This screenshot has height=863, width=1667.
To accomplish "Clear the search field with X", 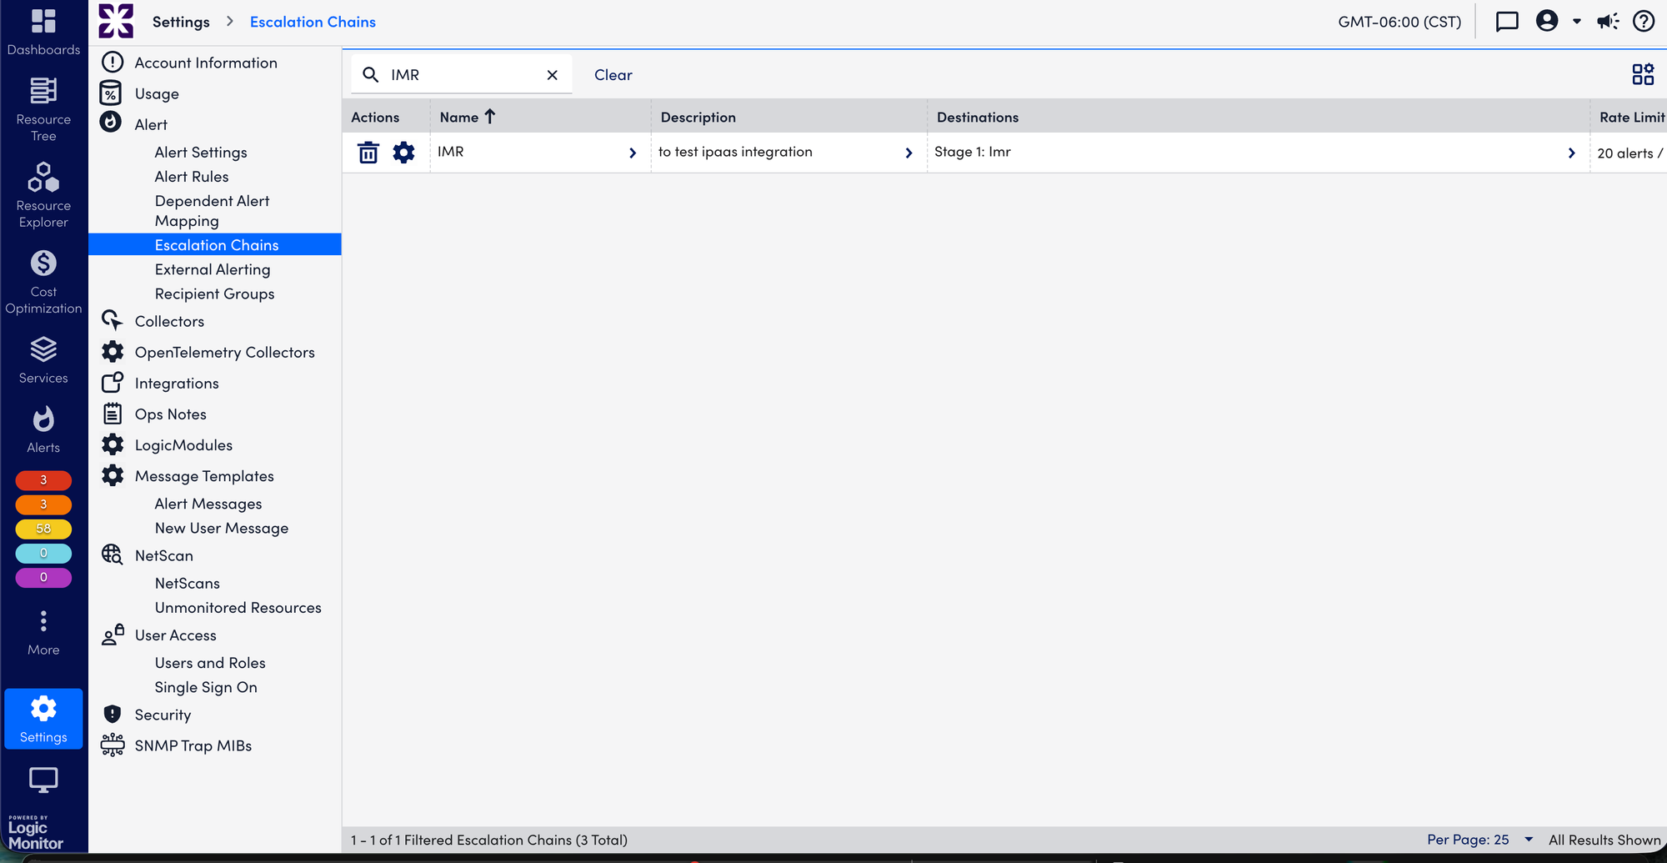I will tap(552, 75).
